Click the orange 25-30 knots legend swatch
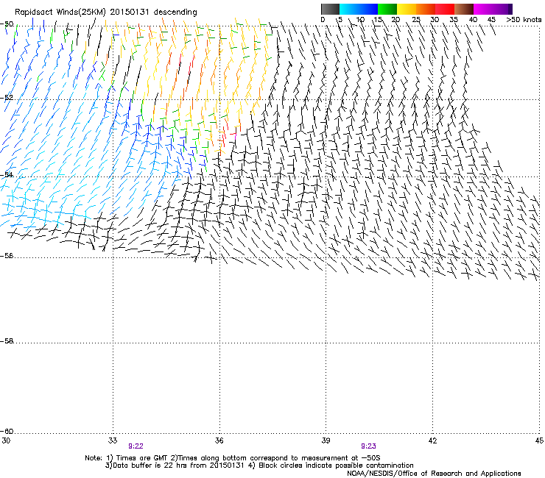Screen dimensions: 545x478 click(x=426, y=9)
